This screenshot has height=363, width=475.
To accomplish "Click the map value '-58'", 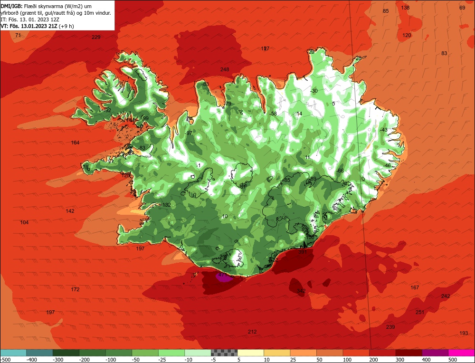I will (x=273, y=114).
